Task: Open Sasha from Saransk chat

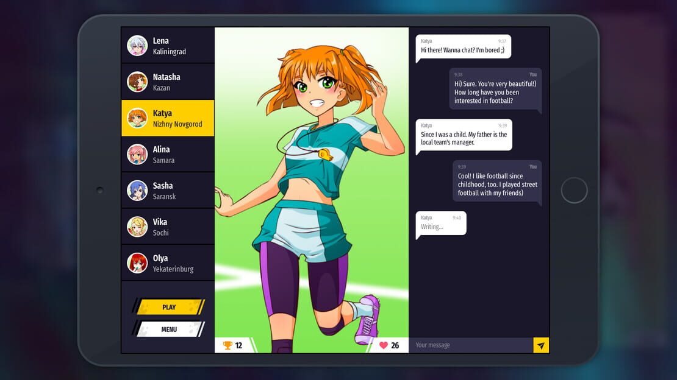Action: (x=168, y=191)
